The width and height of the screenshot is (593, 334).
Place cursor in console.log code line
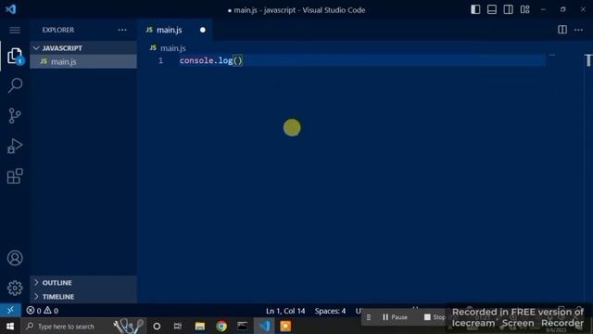pyautogui.click(x=211, y=60)
